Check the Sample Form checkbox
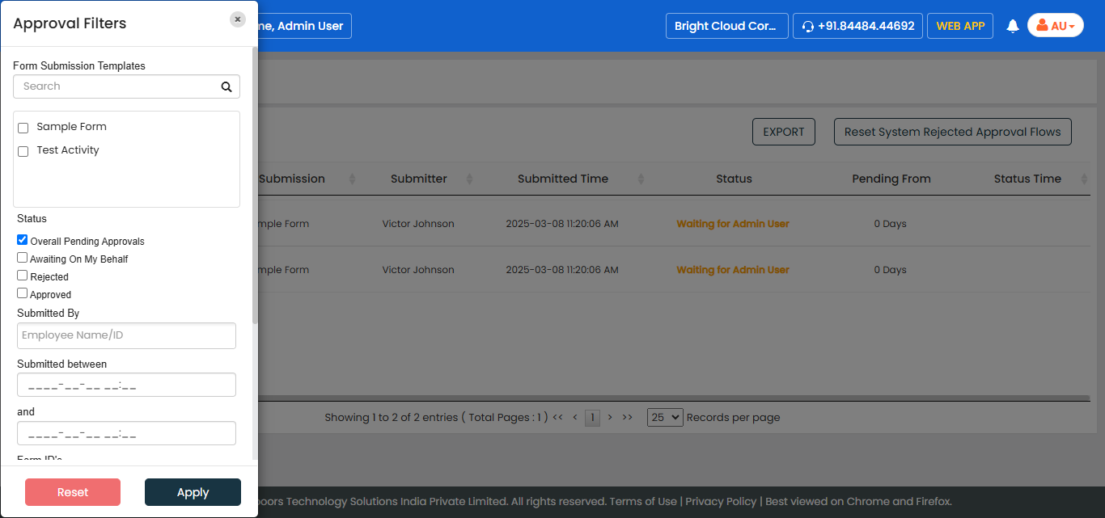 pos(23,128)
